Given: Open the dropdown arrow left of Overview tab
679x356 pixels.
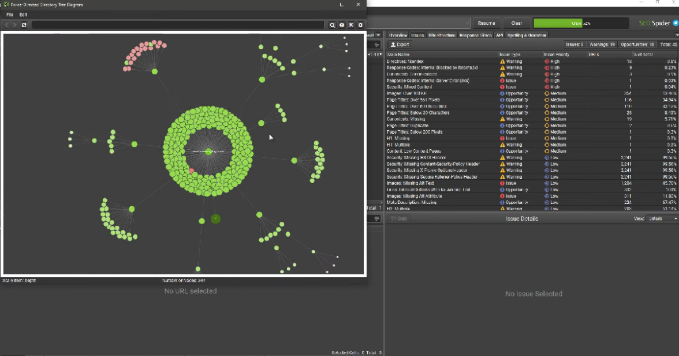Looking at the screenshot, I should pos(378,35).
